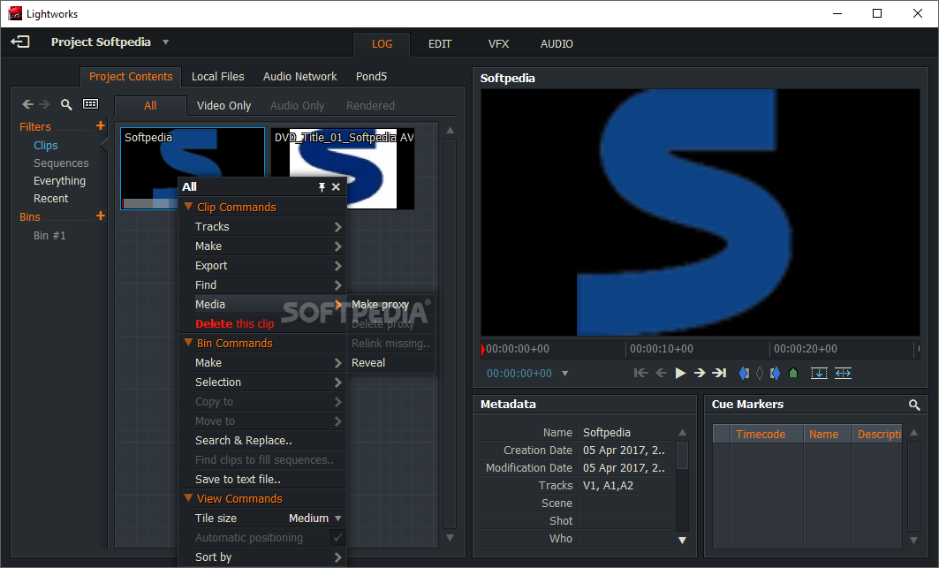Image resolution: width=939 pixels, height=568 pixels.
Task: Collapse the Bin Commands section
Action: [188, 343]
